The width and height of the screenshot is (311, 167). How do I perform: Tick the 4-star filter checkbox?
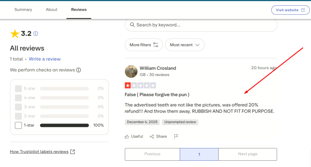(x=18, y=98)
